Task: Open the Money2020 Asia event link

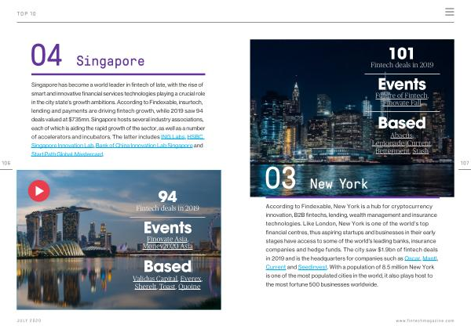Action: pyautogui.click(x=167, y=247)
